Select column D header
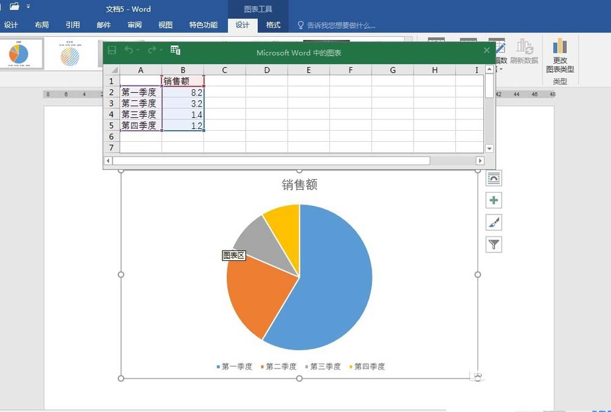Screen dimensions: 611x412 pyautogui.click(x=267, y=70)
